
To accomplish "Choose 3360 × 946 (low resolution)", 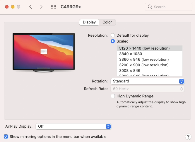I will [150, 60].
